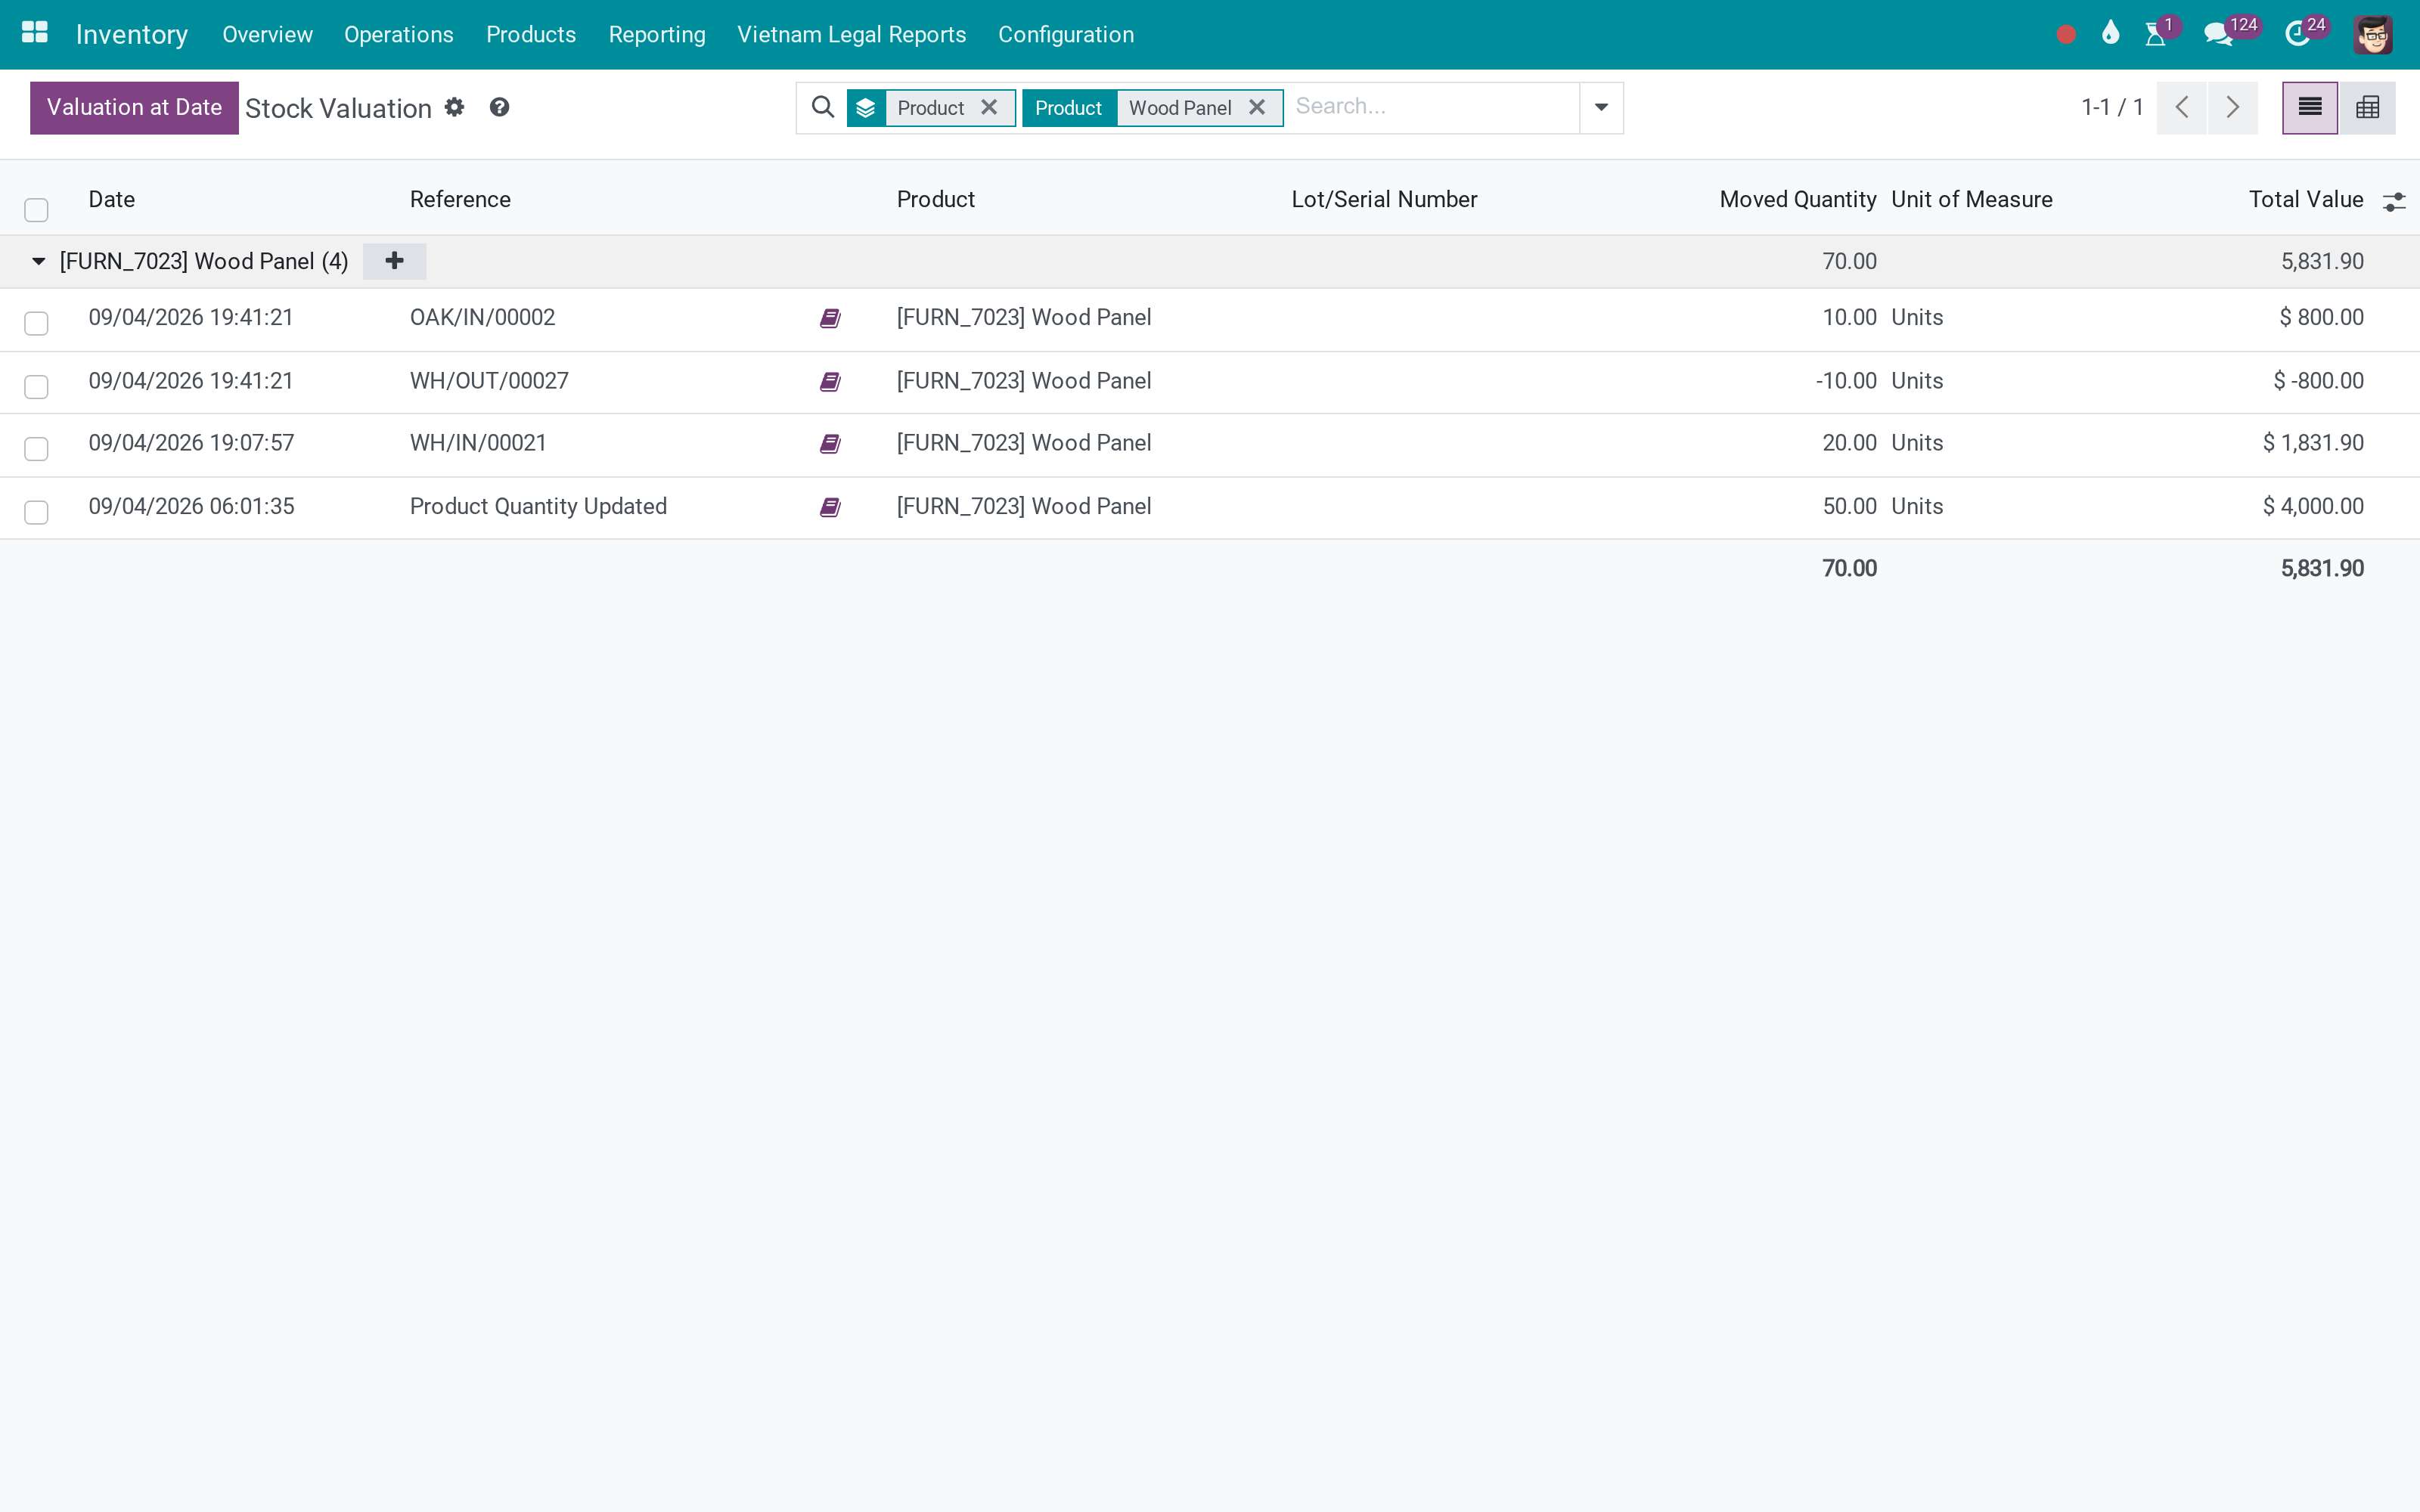Click the red recording status indicator

[x=2066, y=35]
